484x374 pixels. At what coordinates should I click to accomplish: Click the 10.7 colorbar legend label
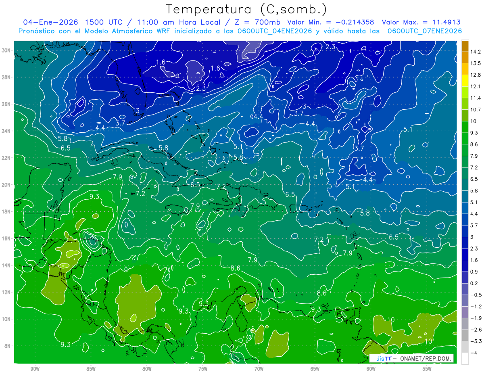tap(475, 110)
